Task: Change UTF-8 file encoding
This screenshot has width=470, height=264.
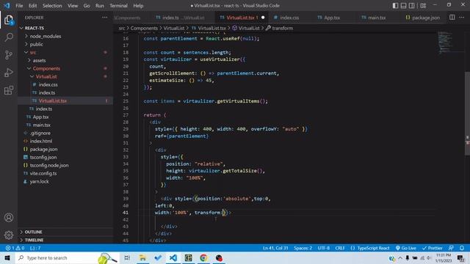Action: pos(324,248)
